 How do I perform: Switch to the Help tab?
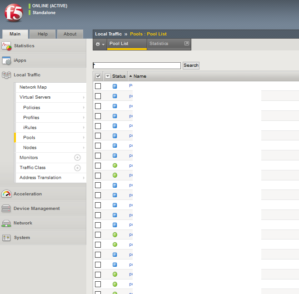click(x=43, y=34)
